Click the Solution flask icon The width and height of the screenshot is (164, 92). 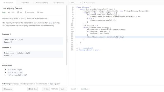coord(22,3)
